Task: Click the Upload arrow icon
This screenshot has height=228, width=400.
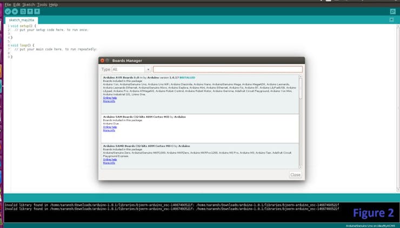Action: pos(15,11)
